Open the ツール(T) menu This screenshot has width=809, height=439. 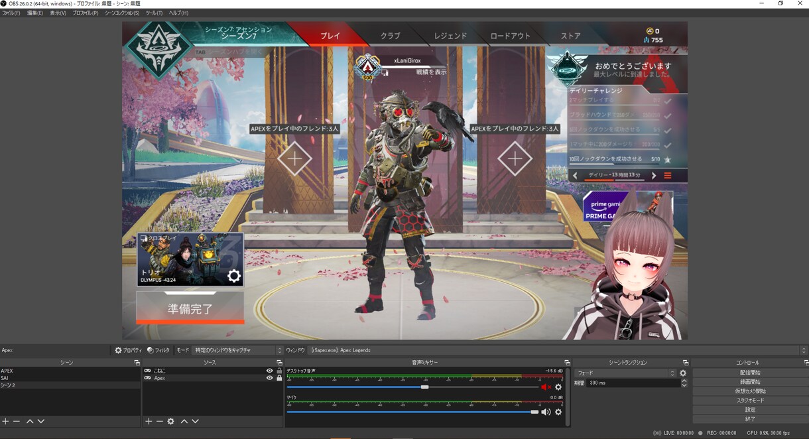point(154,13)
